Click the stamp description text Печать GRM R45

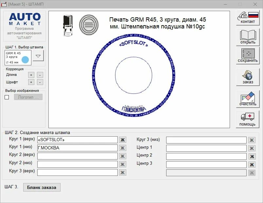157,23
